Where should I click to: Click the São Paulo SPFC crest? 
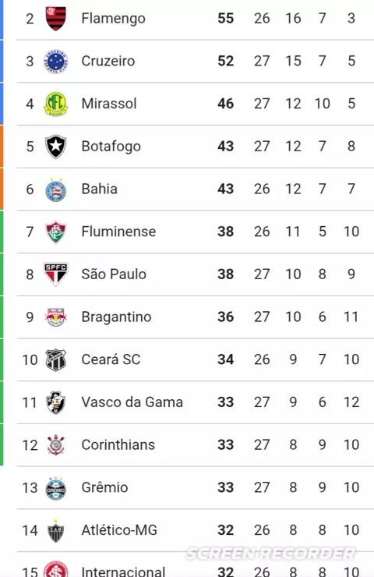tap(56, 274)
